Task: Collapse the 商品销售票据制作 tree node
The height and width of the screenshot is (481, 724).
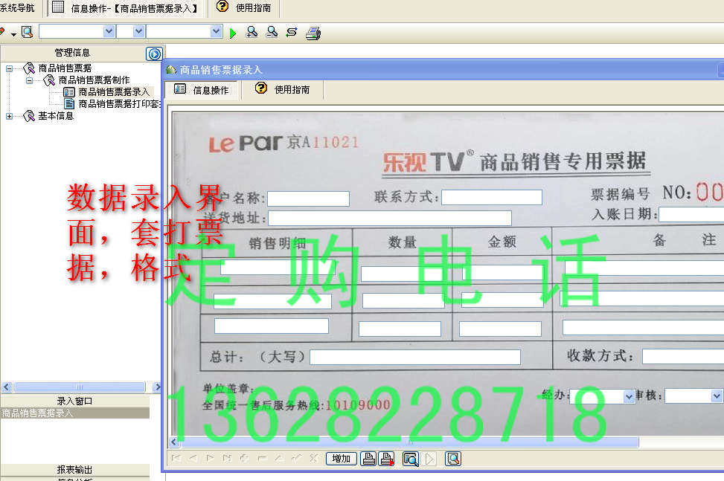Action: pyautogui.click(x=29, y=81)
